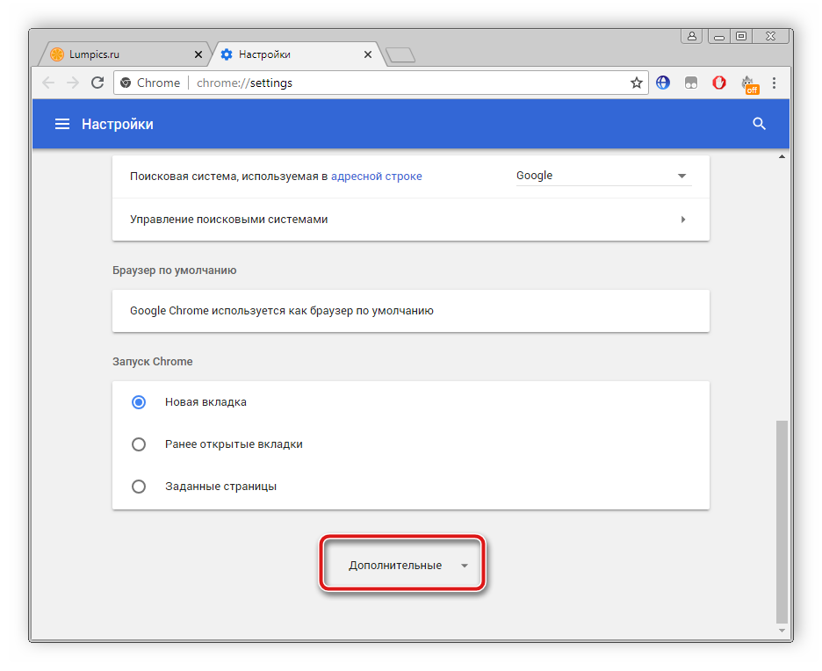Click the blue globe extension icon

point(663,83)
